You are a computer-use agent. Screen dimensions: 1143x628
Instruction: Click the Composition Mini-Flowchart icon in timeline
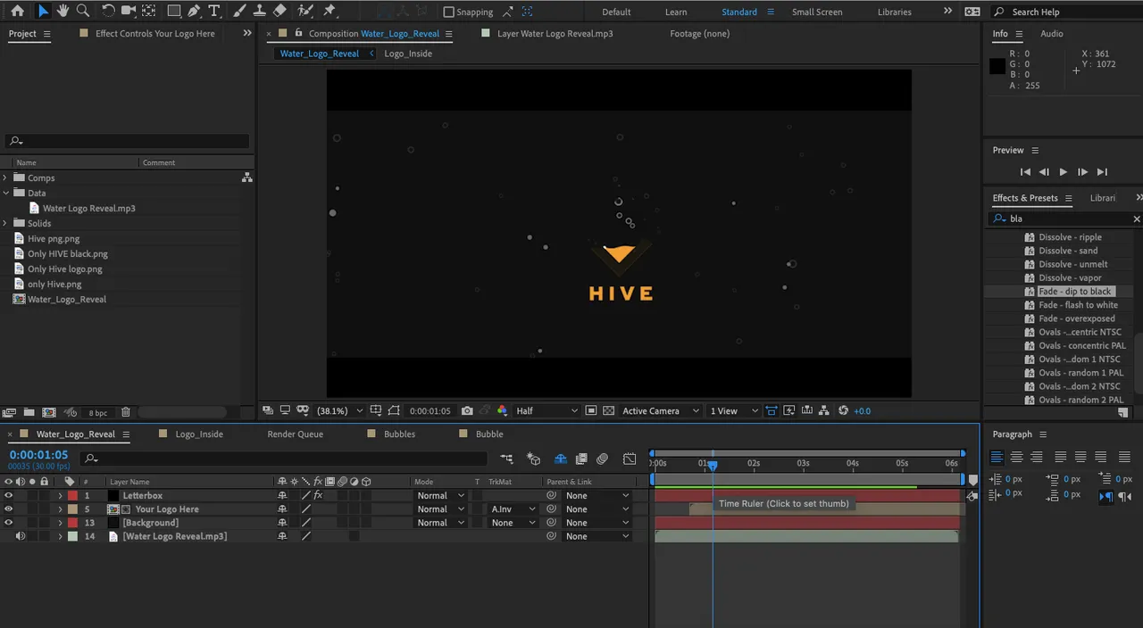tap(506, 459)
